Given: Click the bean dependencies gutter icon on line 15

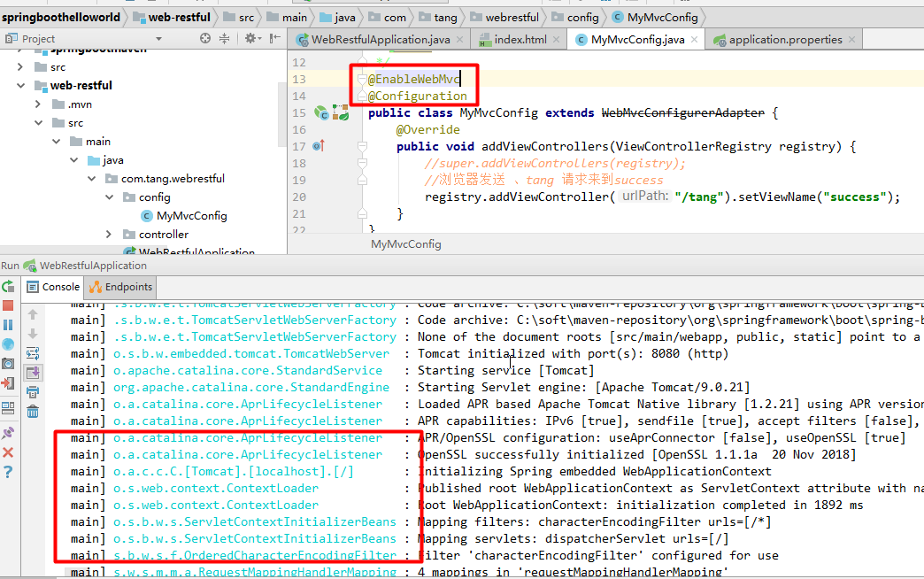Looking at the screenshot, I should (x=341, y=112).
